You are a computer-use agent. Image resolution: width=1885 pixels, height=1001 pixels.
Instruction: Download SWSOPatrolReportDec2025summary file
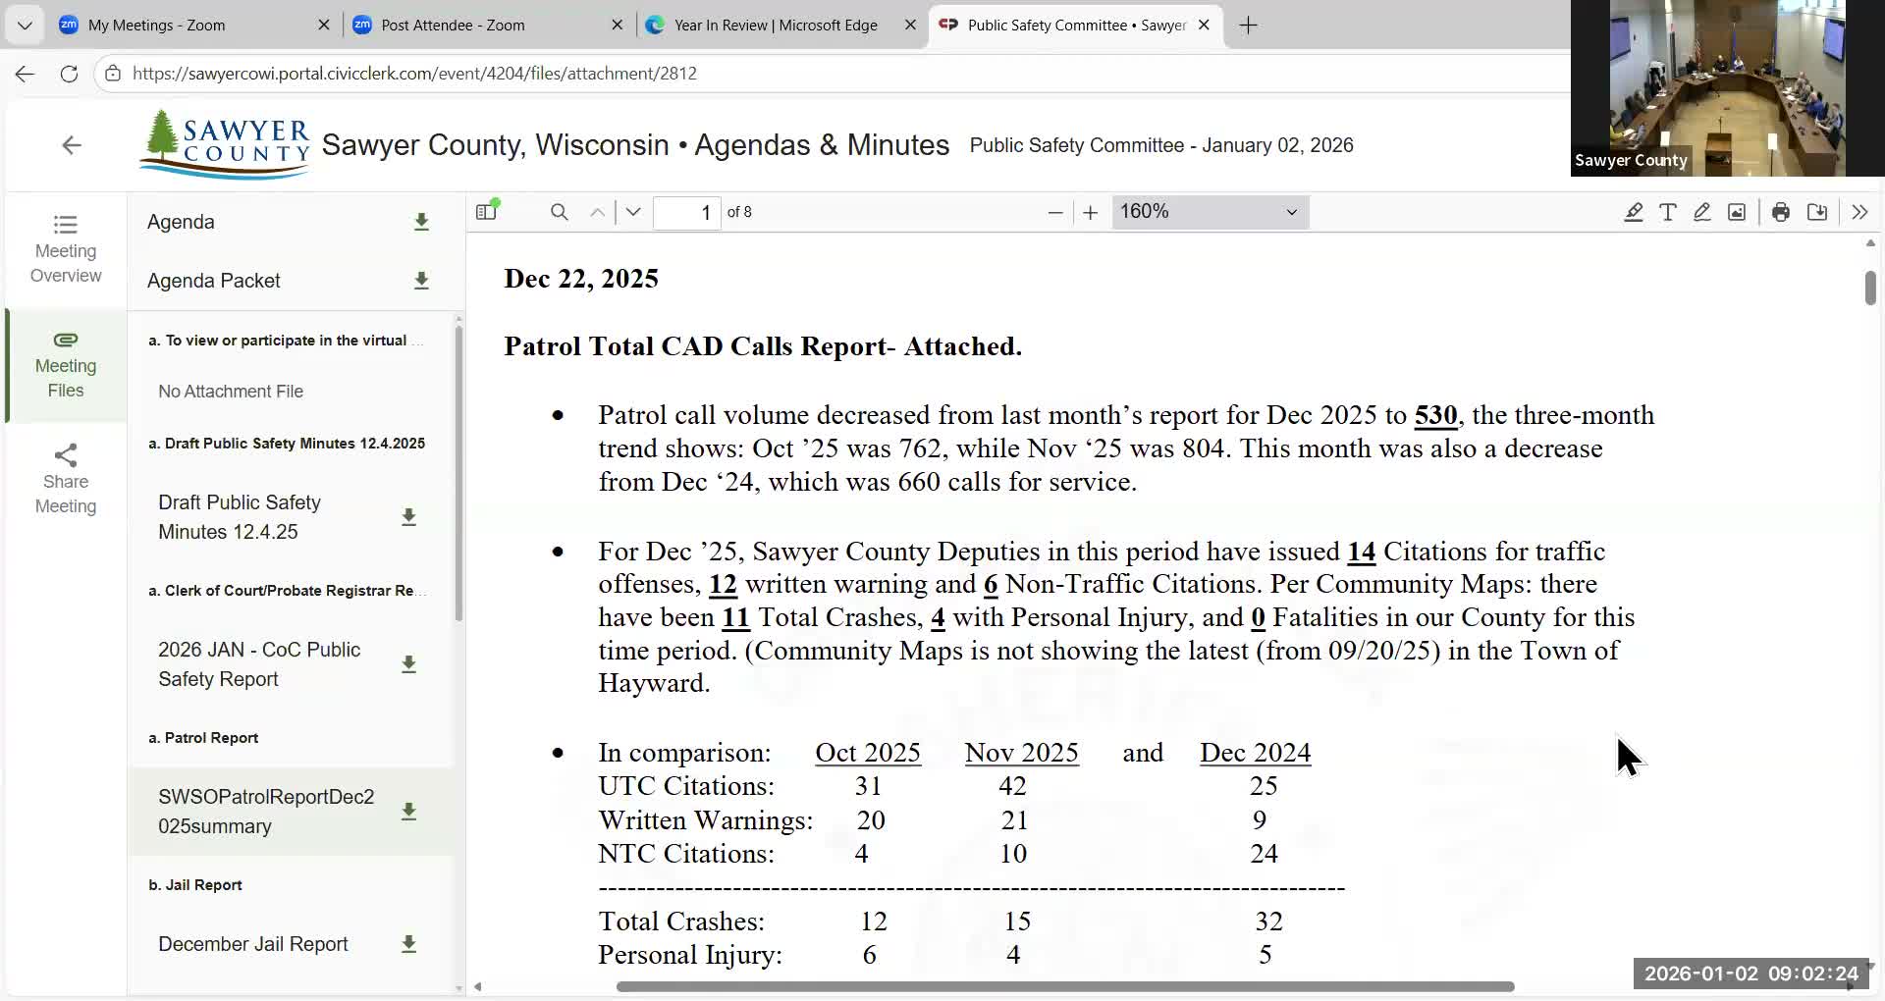point(408,812)
